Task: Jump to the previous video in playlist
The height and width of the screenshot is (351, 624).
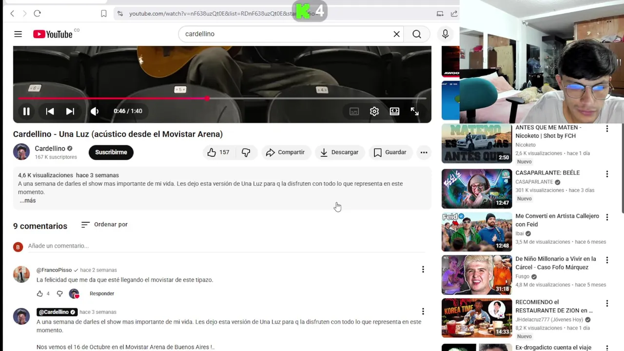Action: coord(50,111)
